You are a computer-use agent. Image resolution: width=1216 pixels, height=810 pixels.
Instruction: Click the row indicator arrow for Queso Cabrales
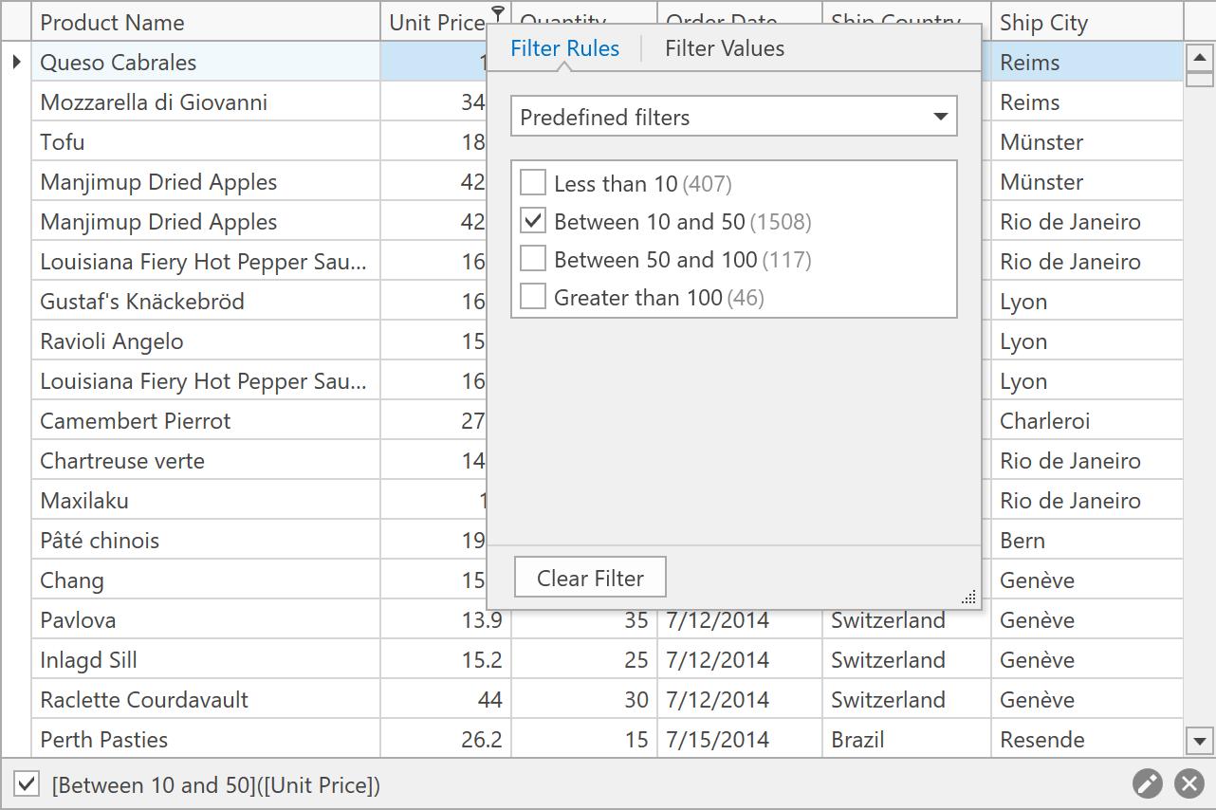(x=16, y=63)
